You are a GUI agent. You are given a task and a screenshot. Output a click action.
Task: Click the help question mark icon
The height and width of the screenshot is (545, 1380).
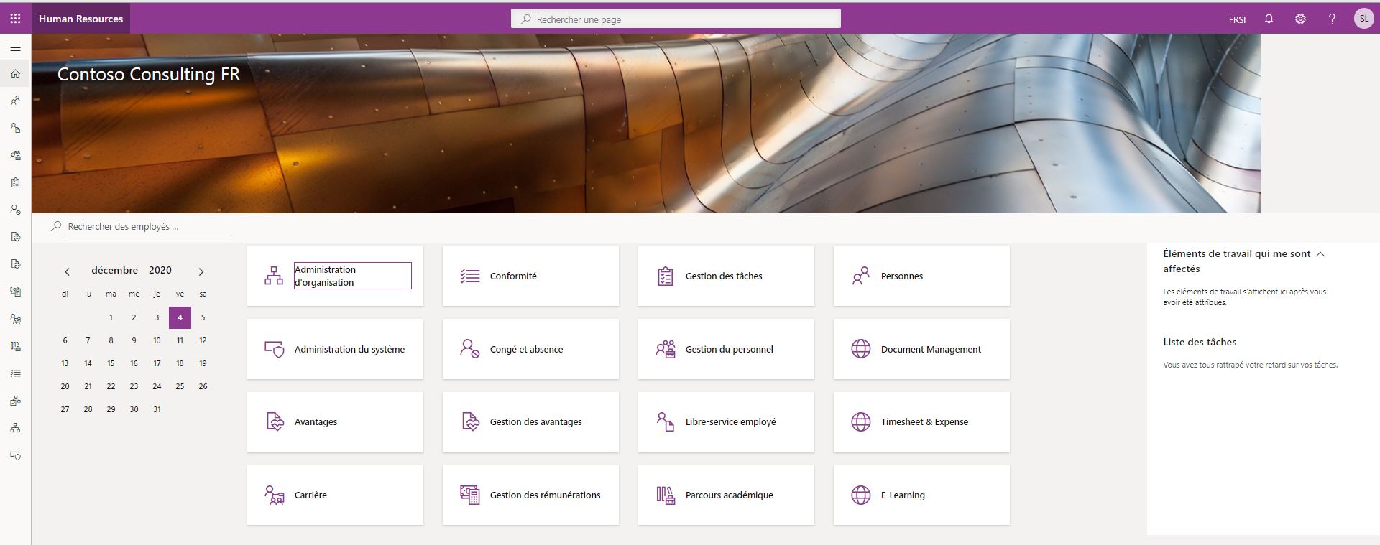pos(1332,19)
